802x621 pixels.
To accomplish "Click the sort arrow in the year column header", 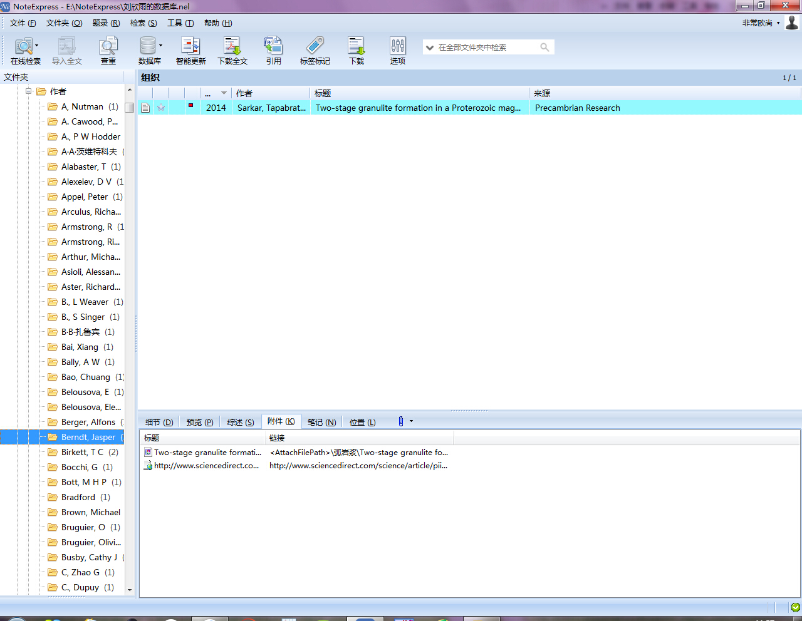I will coord(224,93).
